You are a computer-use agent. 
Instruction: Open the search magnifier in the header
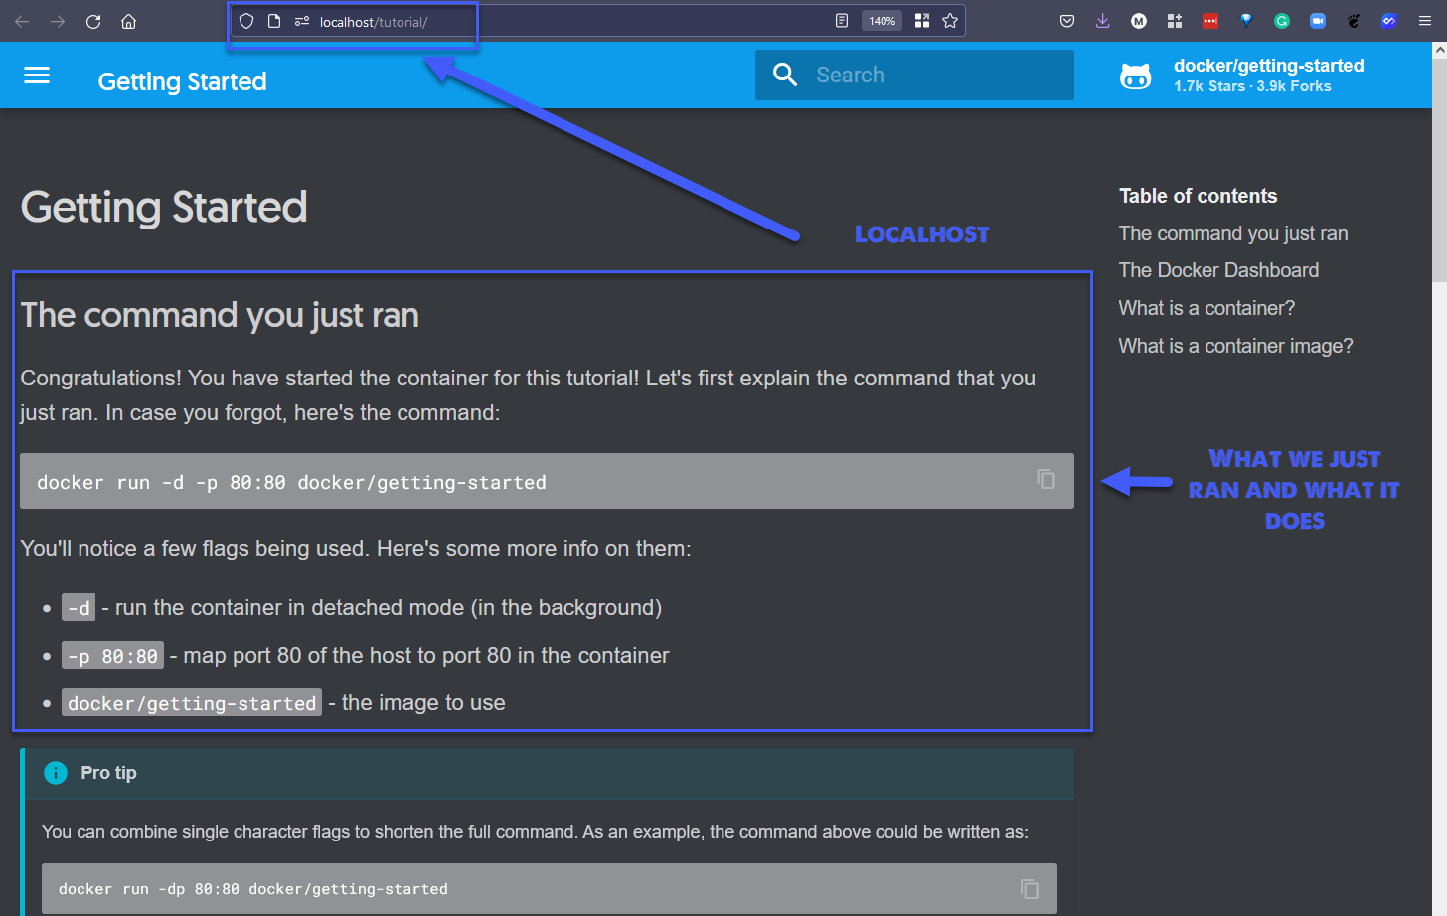tap(784, 75)
